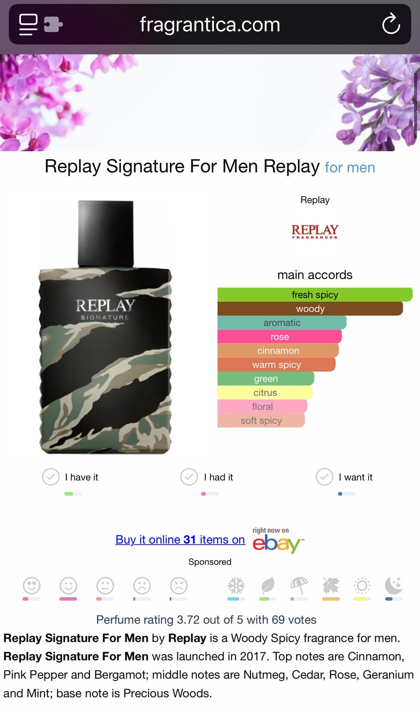Tap the fragrantica.com address field
The image size is (420, 712).
(x=210, y=24)
